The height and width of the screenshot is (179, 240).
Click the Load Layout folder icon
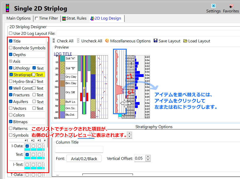[185, 41]
